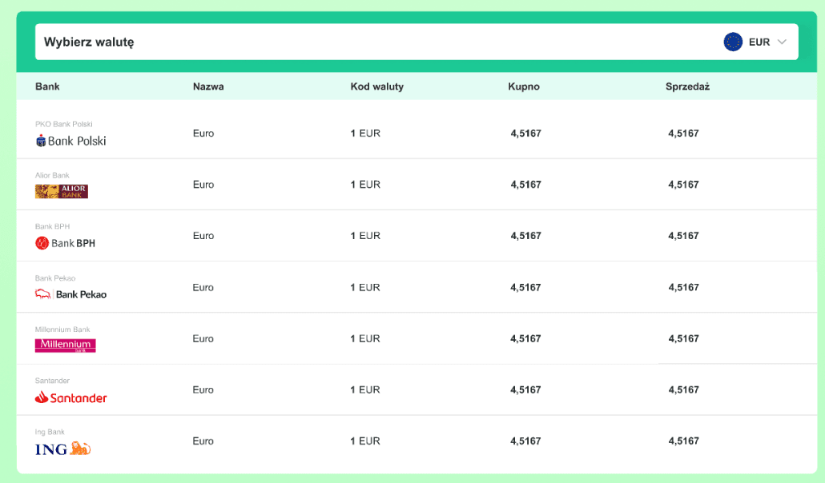Click Euro name in the Alior Bank row

203,185
